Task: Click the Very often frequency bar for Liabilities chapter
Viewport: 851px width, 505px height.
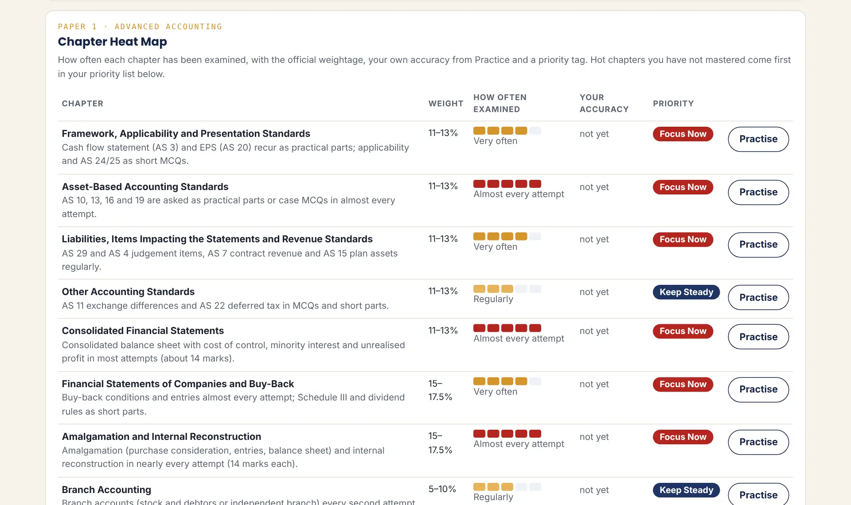Action: click(x=507, y=236)
